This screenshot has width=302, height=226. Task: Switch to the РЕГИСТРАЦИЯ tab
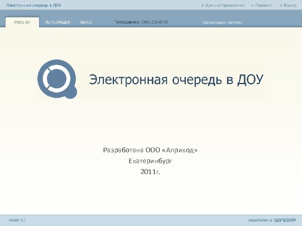[57, 22]
